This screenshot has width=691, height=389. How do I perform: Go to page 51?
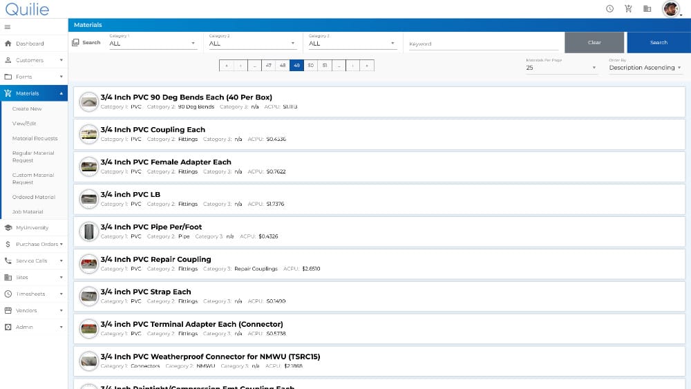coord(325,65)
